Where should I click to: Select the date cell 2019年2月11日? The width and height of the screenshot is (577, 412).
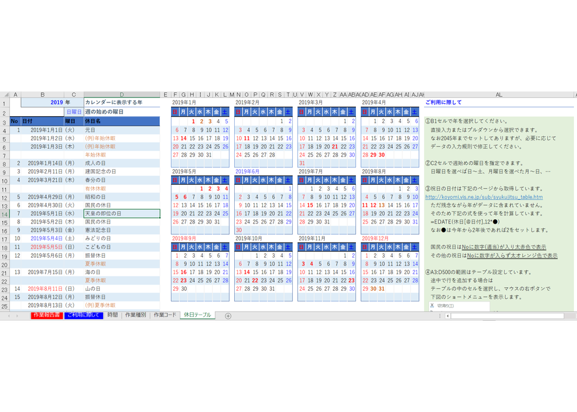[42, 172]
